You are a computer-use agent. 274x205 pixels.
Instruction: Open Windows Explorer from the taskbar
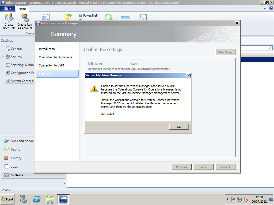(x=50, y=199)
